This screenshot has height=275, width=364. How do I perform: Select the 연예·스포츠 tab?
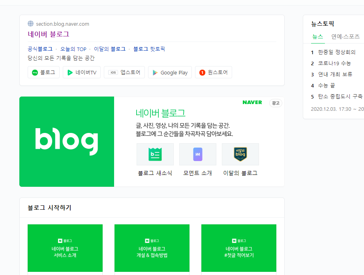(345, 36)
